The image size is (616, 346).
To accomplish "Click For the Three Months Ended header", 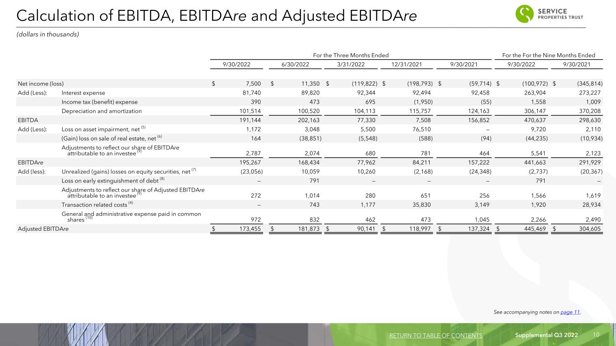I will [351, 55].
